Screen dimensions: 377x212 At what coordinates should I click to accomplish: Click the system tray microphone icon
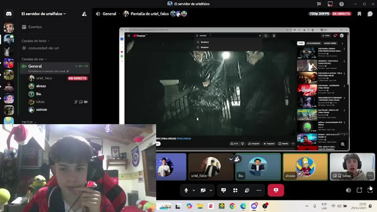coord(314,206)
